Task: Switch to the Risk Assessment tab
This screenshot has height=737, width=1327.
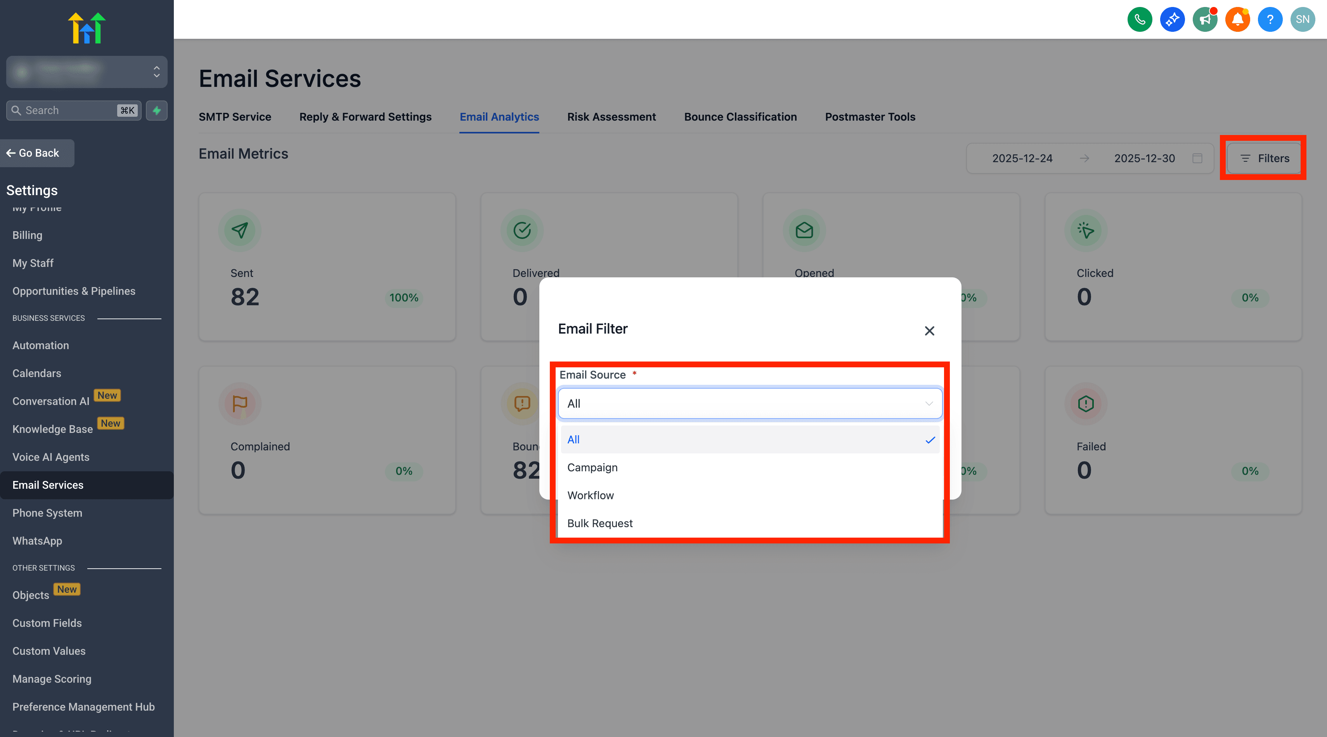Action: (612, 117)
